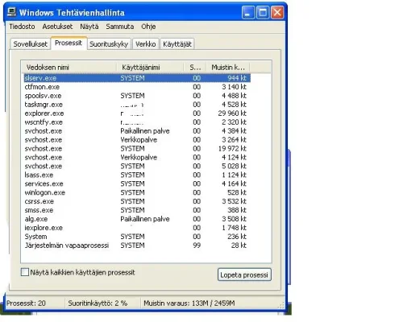Select the ctfmon.exe process
Image resolution: width=403 pixels, height=322 pixels.
pyautogui.click(x=137, y=87)
